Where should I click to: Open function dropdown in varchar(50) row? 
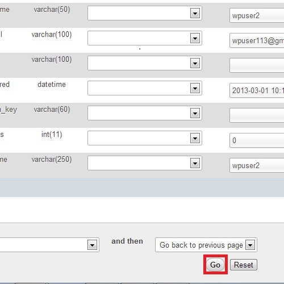tap(145, 13)
